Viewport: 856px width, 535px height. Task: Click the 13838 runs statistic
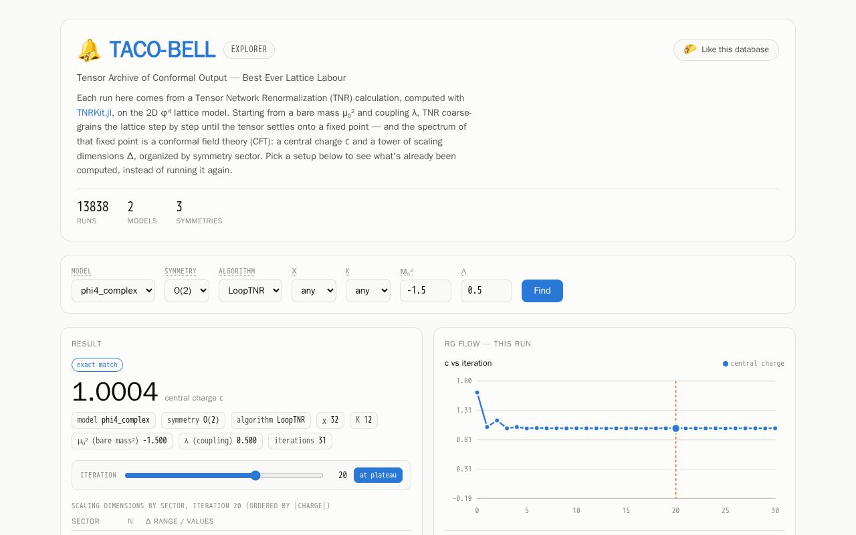coord(93,212)
